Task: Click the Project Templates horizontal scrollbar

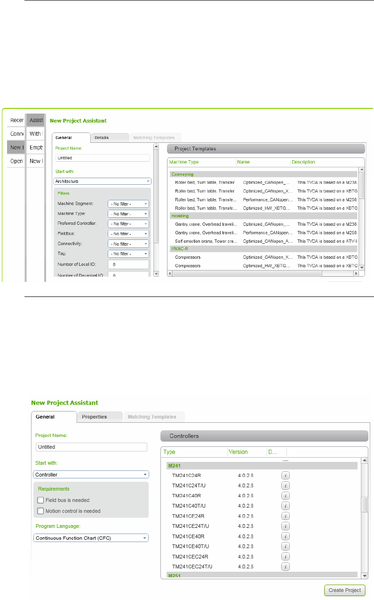Action: click(263, 273)
